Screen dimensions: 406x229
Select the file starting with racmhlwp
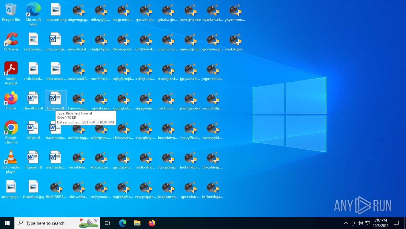(x=78, y=160)
